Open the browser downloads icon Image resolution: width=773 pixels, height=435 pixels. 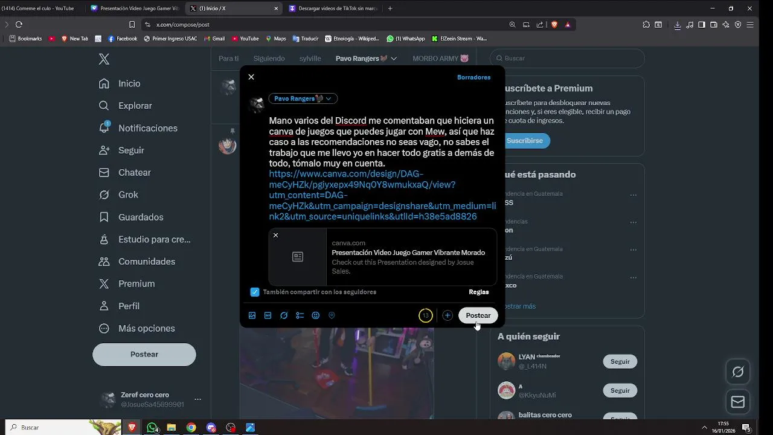coord(677,25)
